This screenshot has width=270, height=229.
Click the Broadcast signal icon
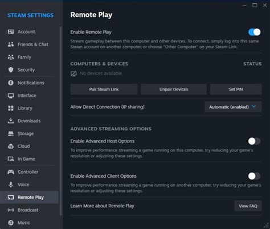(11, 210)
